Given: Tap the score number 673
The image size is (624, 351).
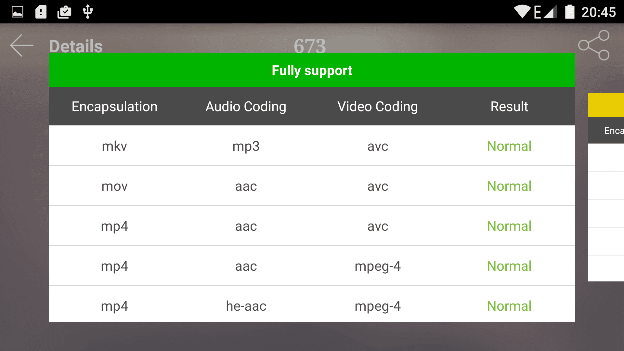Looking at the screenshot, I should point(310,45).
